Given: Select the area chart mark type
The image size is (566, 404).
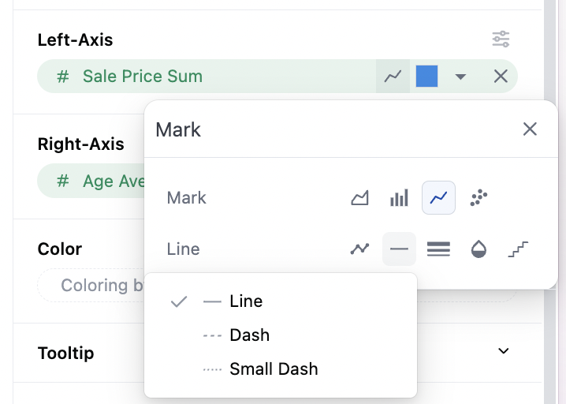Looking at the screenshot, I should tap(359, 198).
